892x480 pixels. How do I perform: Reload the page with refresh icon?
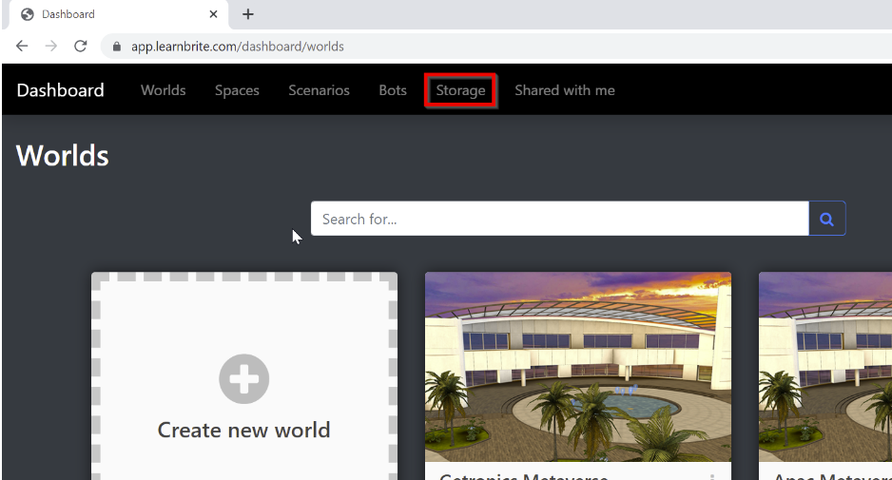pos(80,46)
